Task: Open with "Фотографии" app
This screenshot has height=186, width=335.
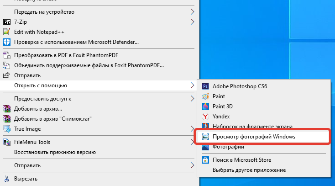Action: (228, 147)
